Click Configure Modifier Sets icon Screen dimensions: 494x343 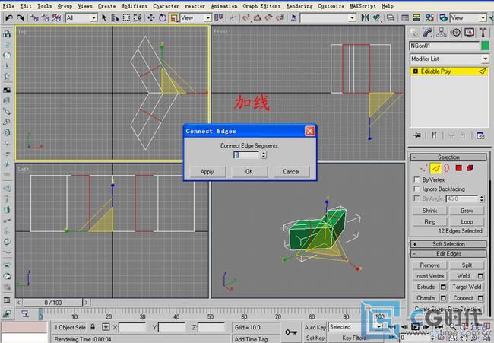(x=480, y=135)
